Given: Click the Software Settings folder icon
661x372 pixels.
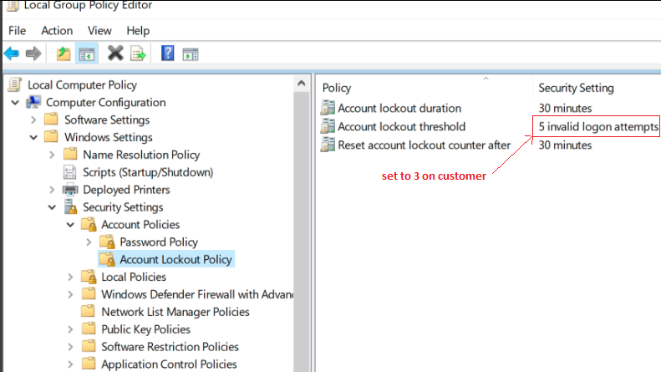Looking at the screenshot, I should (x=51, y=119).
